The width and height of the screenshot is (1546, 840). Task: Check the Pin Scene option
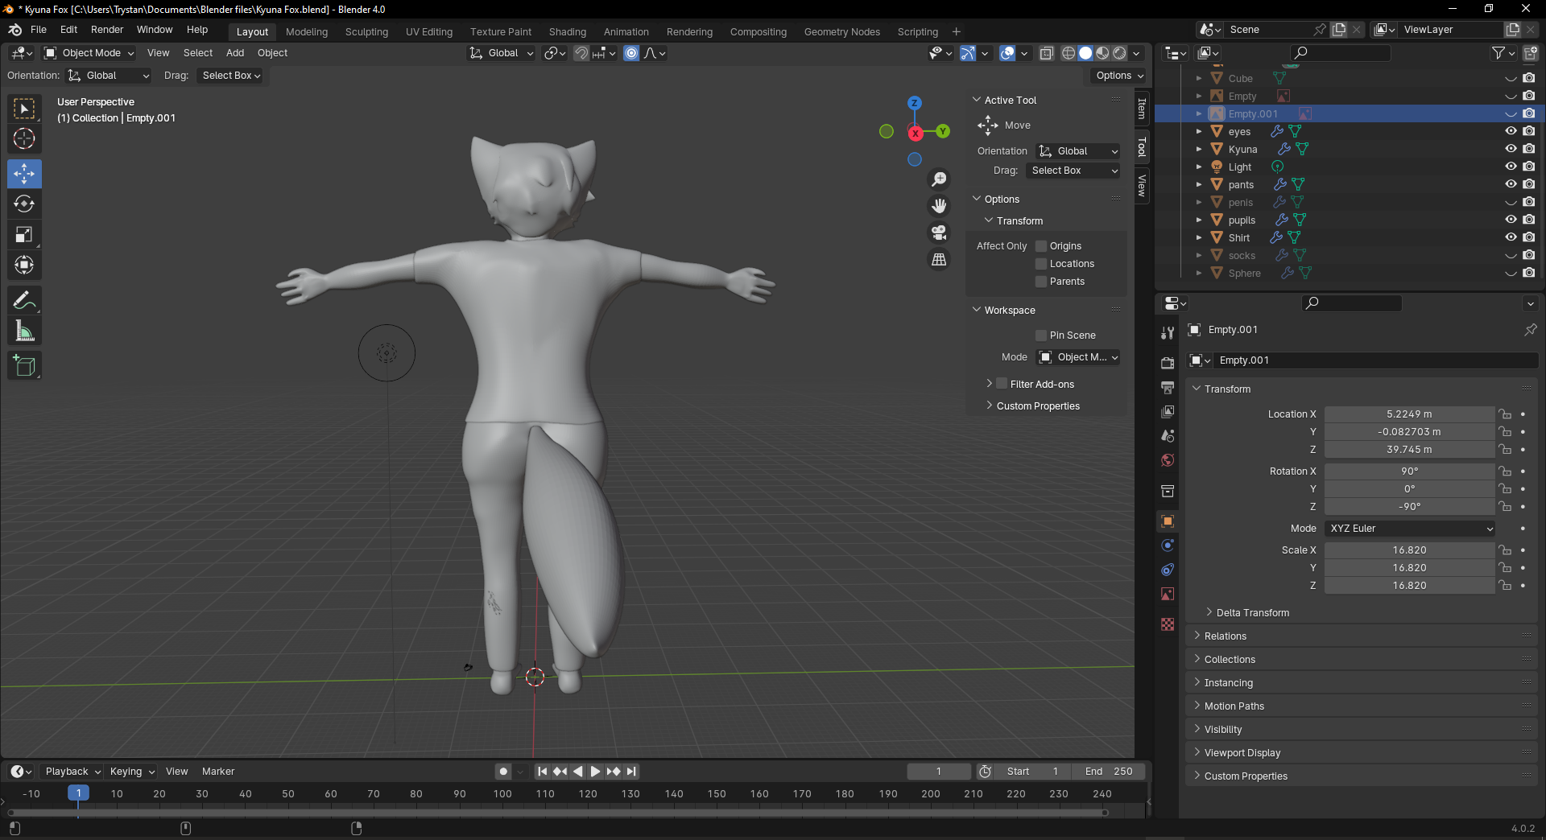1041,336
